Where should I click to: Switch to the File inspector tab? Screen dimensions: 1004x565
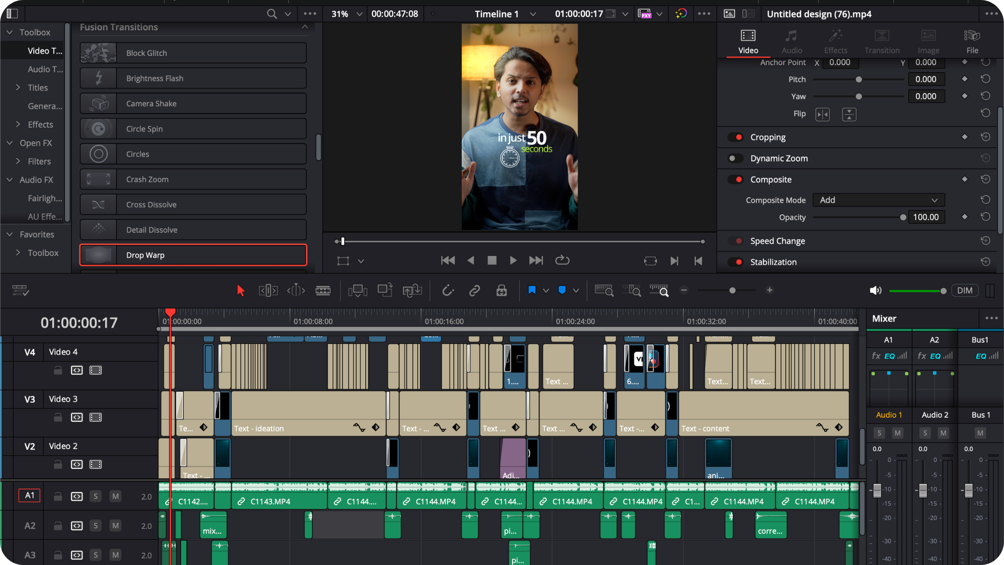[x=972, y=41]
